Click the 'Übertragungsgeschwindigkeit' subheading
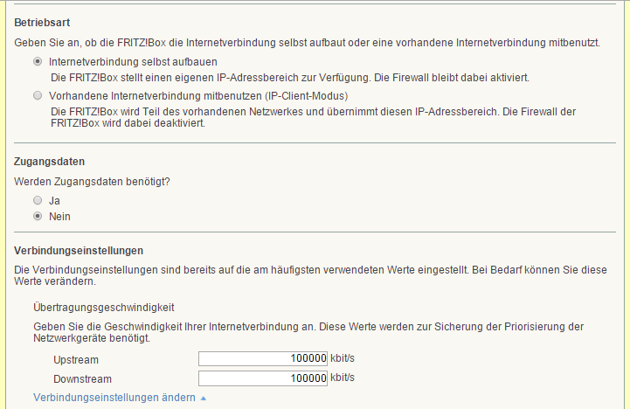Image resolution: width=630 pixels, height=409 pixels. click(x=104, y=307)
